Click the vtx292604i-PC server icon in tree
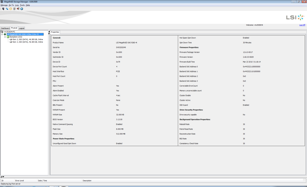Image resolution: width=307 pixels, height=187 pixels. click(x=2, y=32)
